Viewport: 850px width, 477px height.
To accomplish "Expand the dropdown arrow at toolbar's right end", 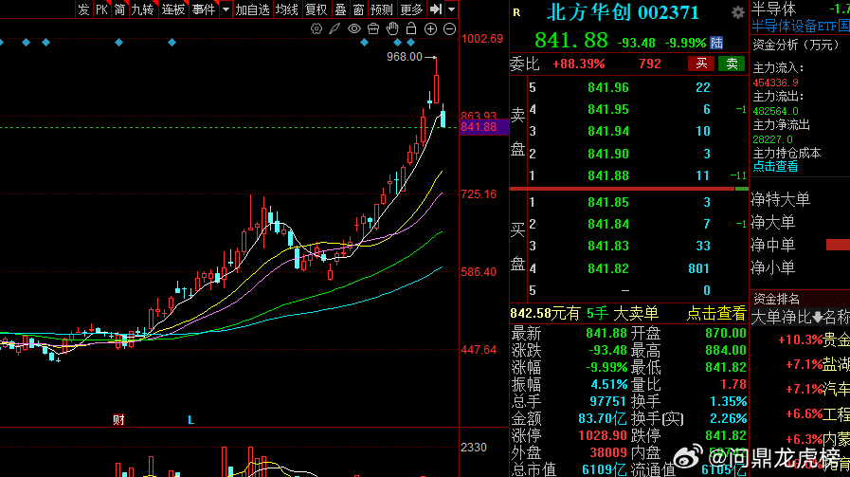I will [452, 9].
